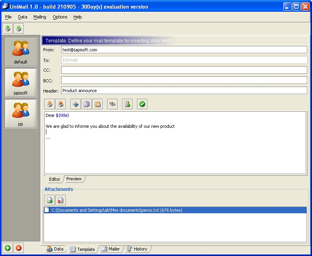Open the Mailer bottom tab
The image size is (312, 256).
110,249
